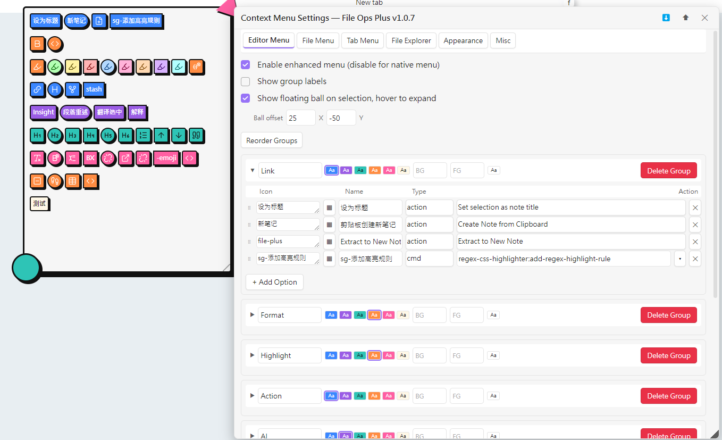Click the pink code icon after -emoji
Image resolution: width=722 pixels, height=440 pixels.
tap(189, 158)
